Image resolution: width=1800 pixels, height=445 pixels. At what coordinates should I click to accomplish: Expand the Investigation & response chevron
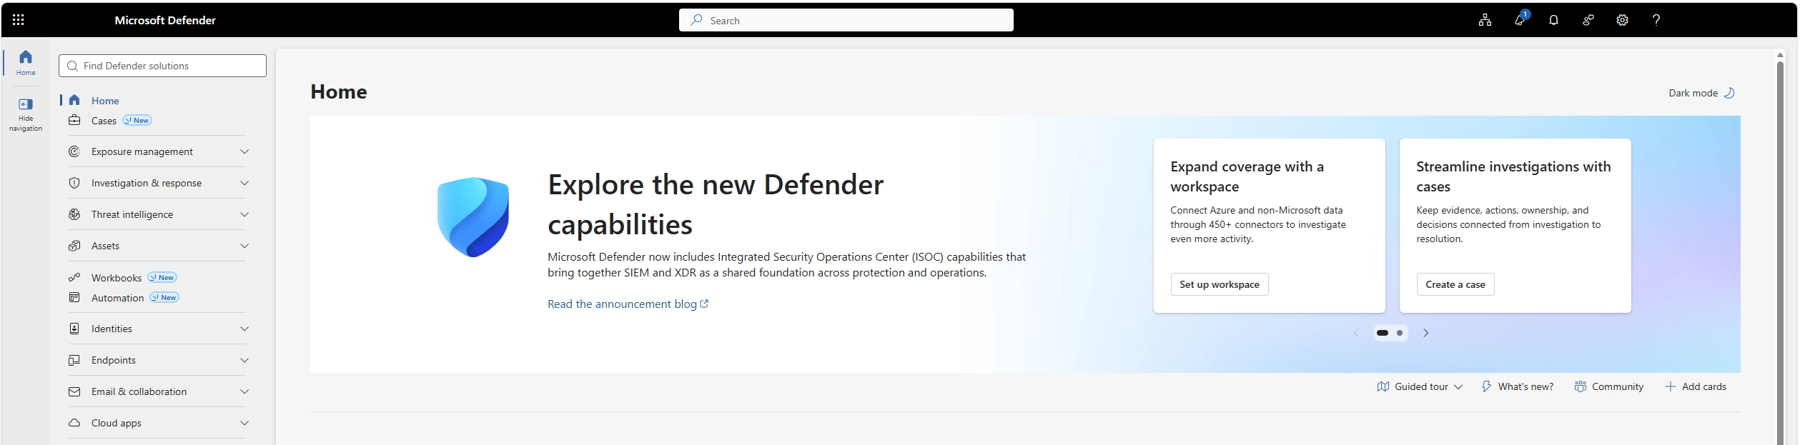244,183
